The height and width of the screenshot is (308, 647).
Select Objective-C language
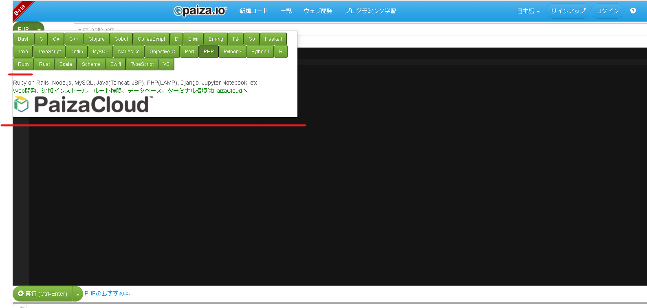pos(162,52)
